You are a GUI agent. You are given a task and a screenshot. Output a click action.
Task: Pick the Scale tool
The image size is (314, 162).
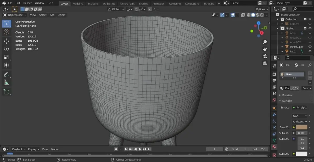point(7,57)
